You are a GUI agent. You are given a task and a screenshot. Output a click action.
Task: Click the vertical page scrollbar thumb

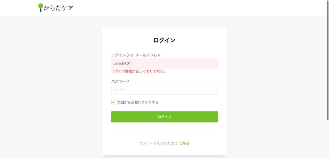[327, 61]
